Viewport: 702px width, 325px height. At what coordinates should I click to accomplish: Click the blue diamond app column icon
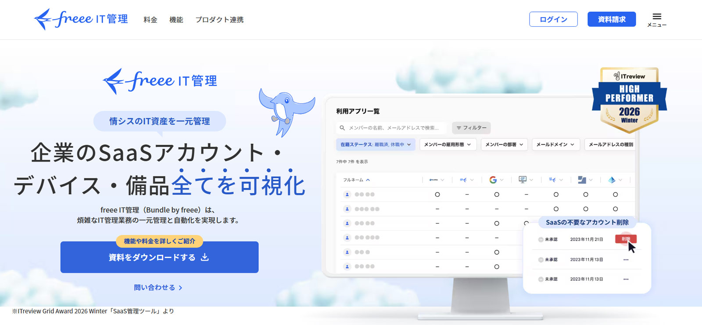coord(612,180)
